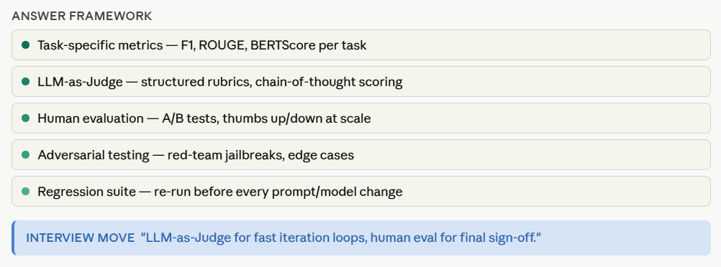This screenshot has width=721, height=267.
Task: Tap the light green dot by Regression suite
Action: click(26, 192)
